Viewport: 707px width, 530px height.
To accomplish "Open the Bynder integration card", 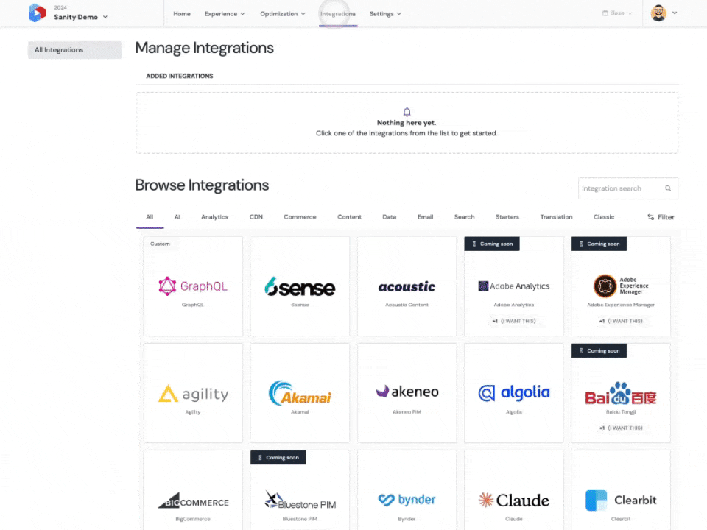I will coord(407,490).
